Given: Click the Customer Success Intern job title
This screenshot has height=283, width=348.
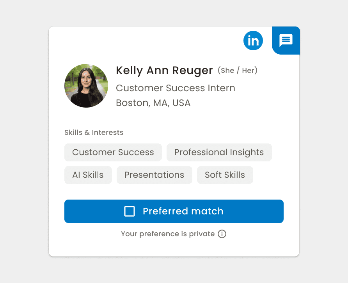Looking at the screenshot, I should tap(176, 88).
